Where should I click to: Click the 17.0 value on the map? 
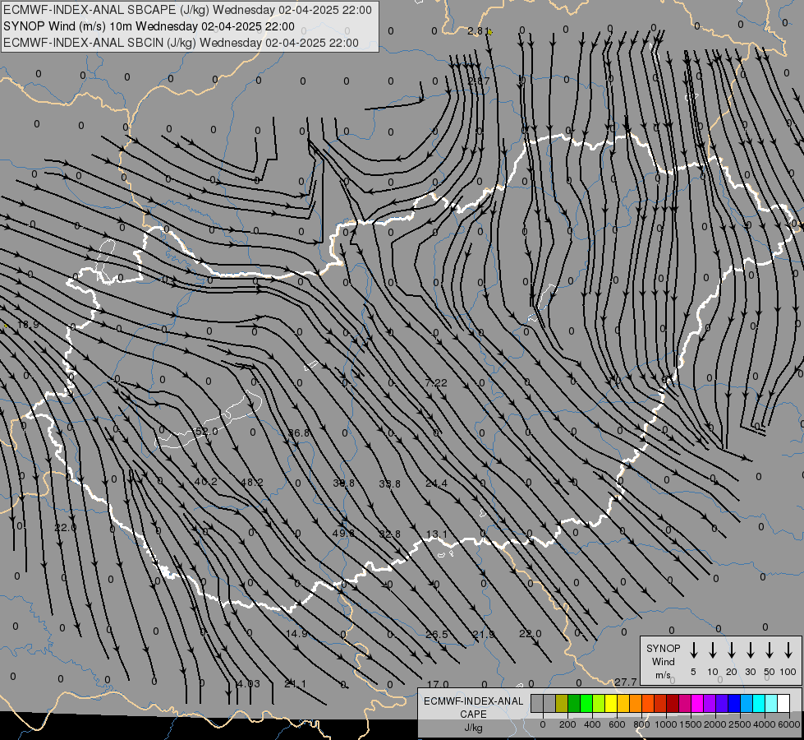[x=438, y=685]
